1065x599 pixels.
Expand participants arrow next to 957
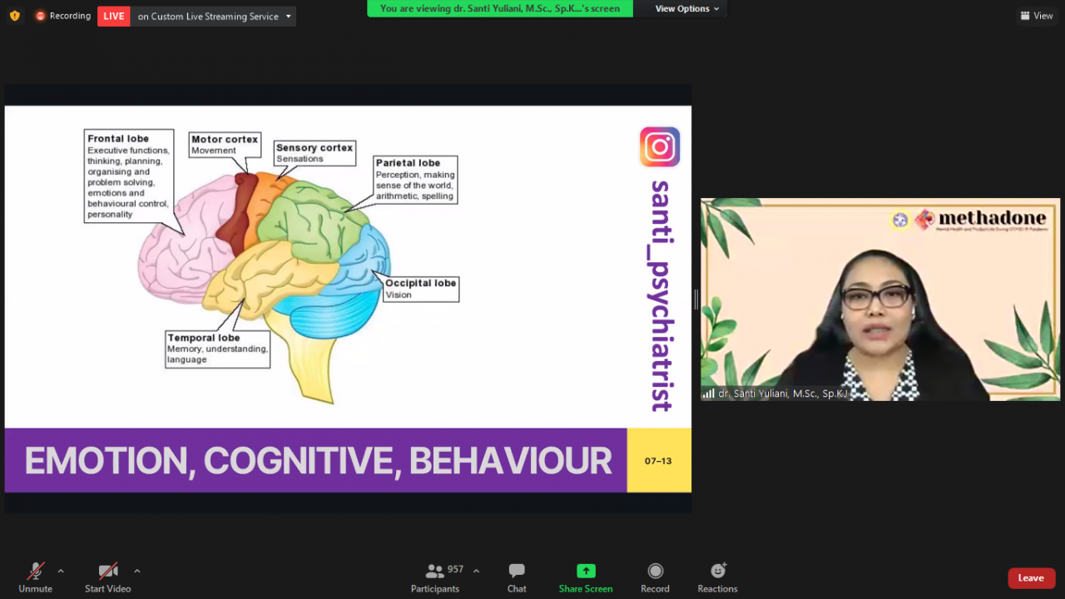(476, 571)
